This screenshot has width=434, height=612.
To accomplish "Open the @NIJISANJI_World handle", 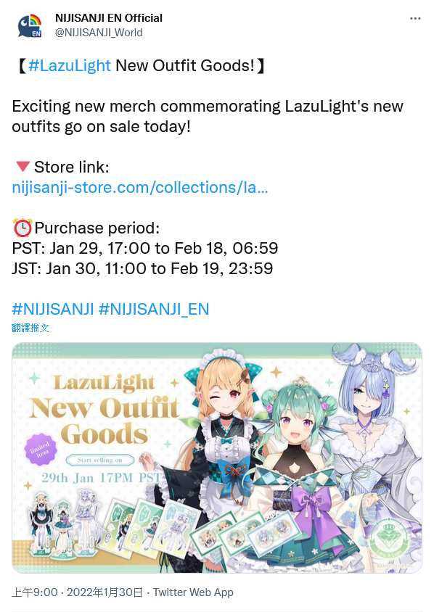I will coord(99,33).
